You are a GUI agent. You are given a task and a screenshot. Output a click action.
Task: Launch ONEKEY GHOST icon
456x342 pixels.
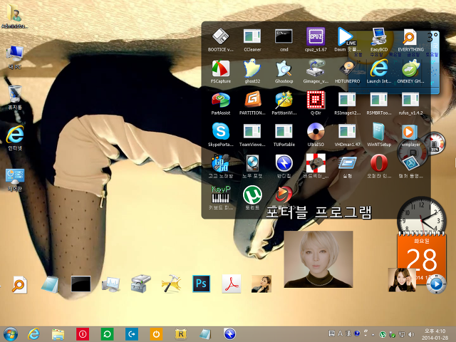coord(410,68)
